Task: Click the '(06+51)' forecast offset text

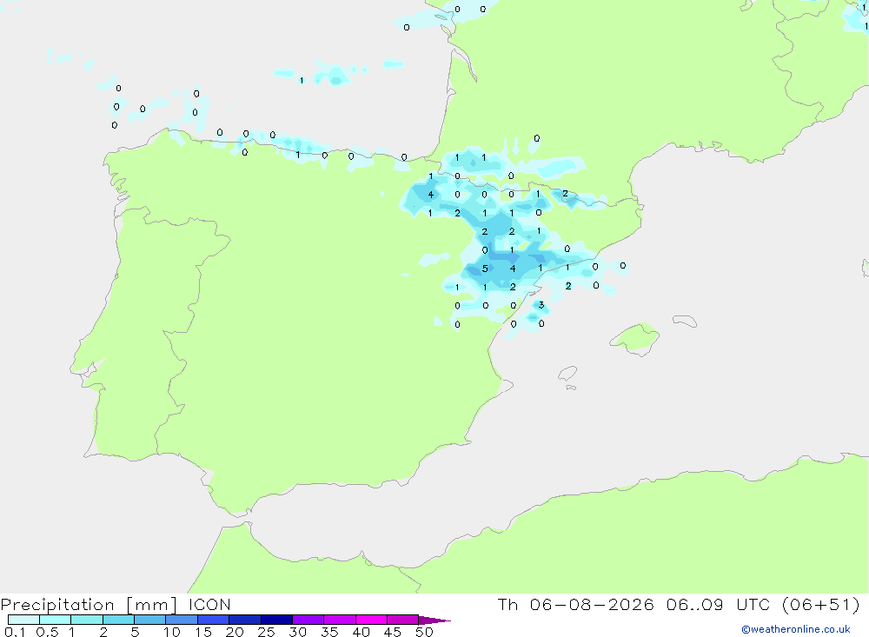Action: pyautogui.click(x=821, y=604)
